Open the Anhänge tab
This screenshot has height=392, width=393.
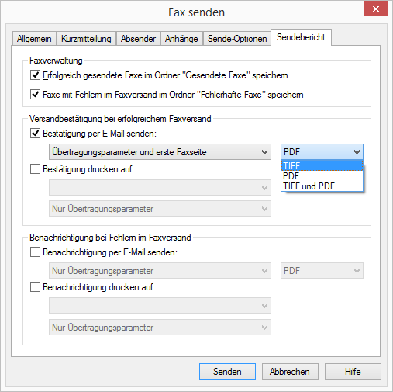click(181, 39)
